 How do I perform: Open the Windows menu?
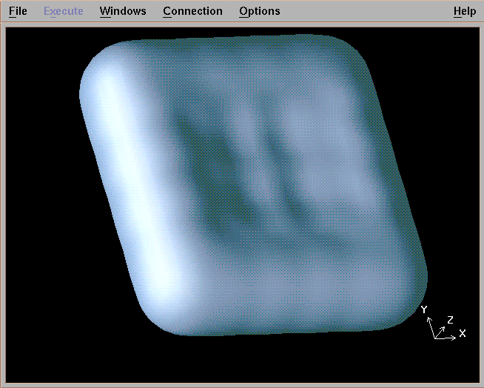point(123,11)
